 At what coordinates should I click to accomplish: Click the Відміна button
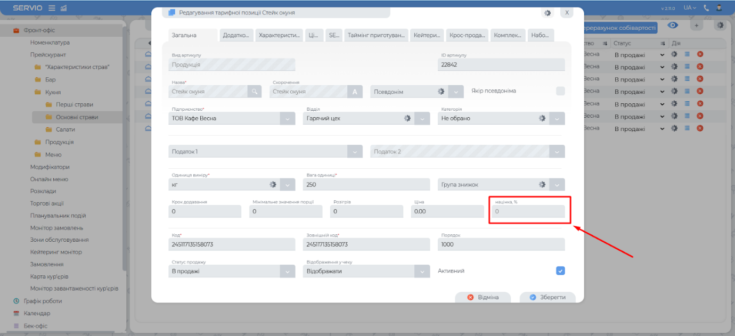483,297
